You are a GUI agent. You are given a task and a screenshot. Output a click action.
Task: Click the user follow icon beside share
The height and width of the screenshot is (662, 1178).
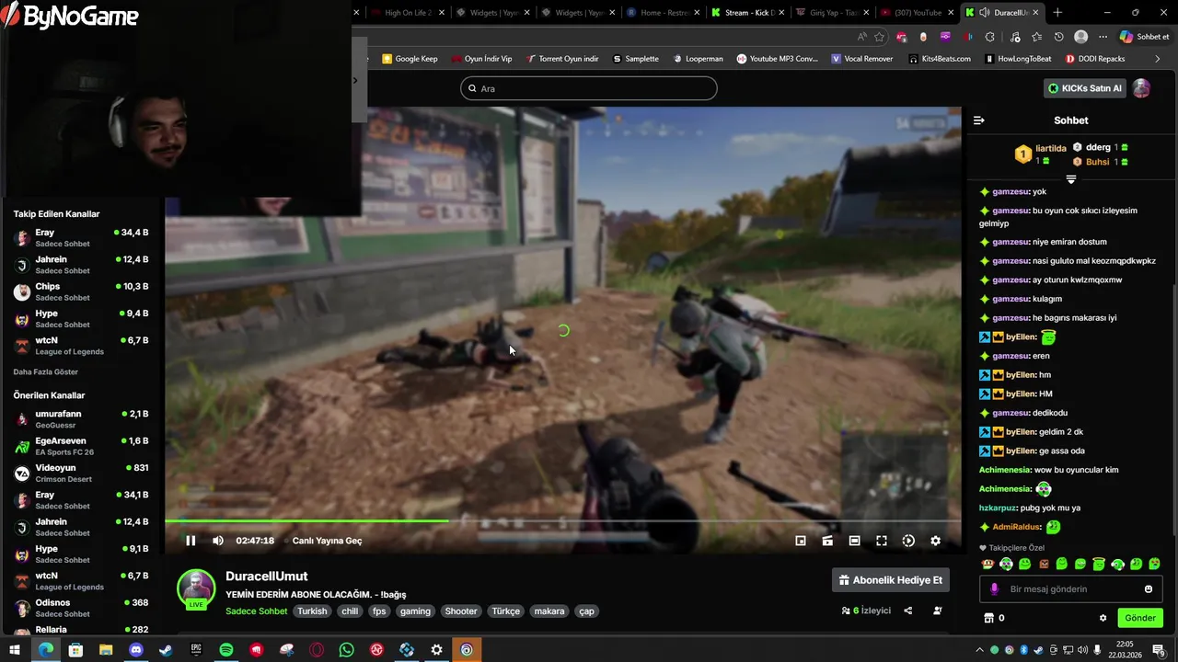point(938,611)
